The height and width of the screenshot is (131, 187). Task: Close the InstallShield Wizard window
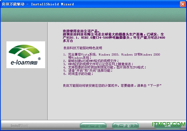(182, 4)
